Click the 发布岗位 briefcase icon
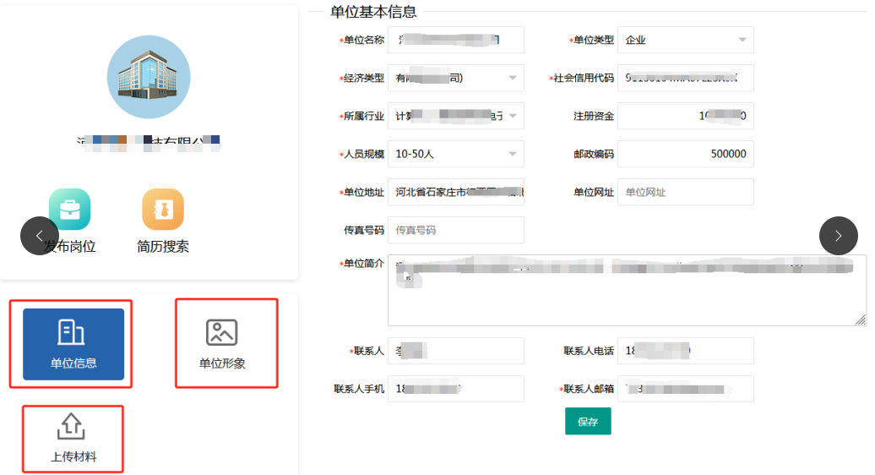 tap(69, 209)
